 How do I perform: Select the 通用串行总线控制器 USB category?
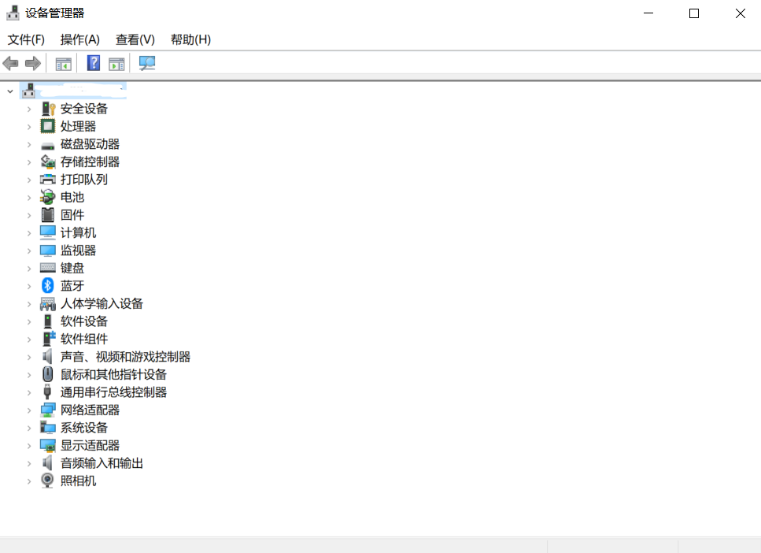(113, 392)
